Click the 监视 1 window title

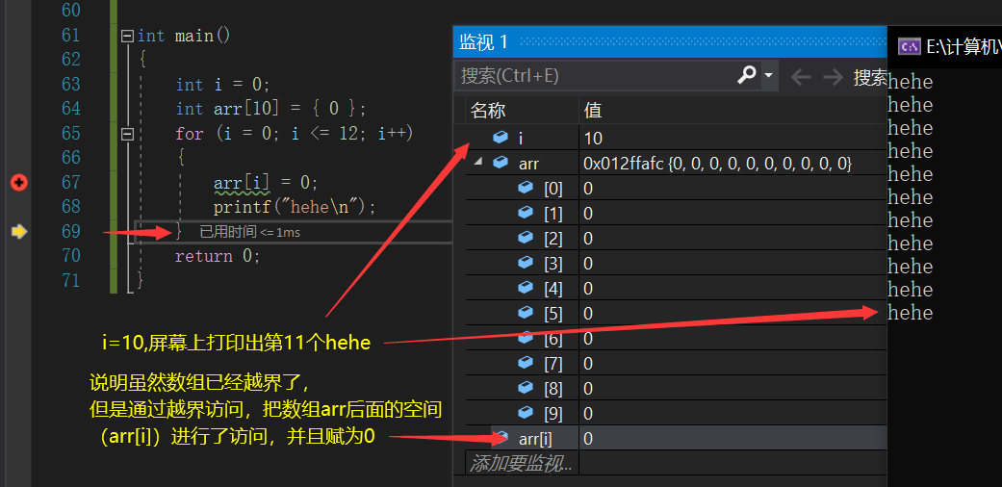483,42
